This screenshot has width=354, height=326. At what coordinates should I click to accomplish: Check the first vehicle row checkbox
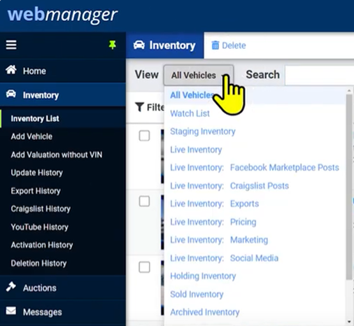coord(144,136)
